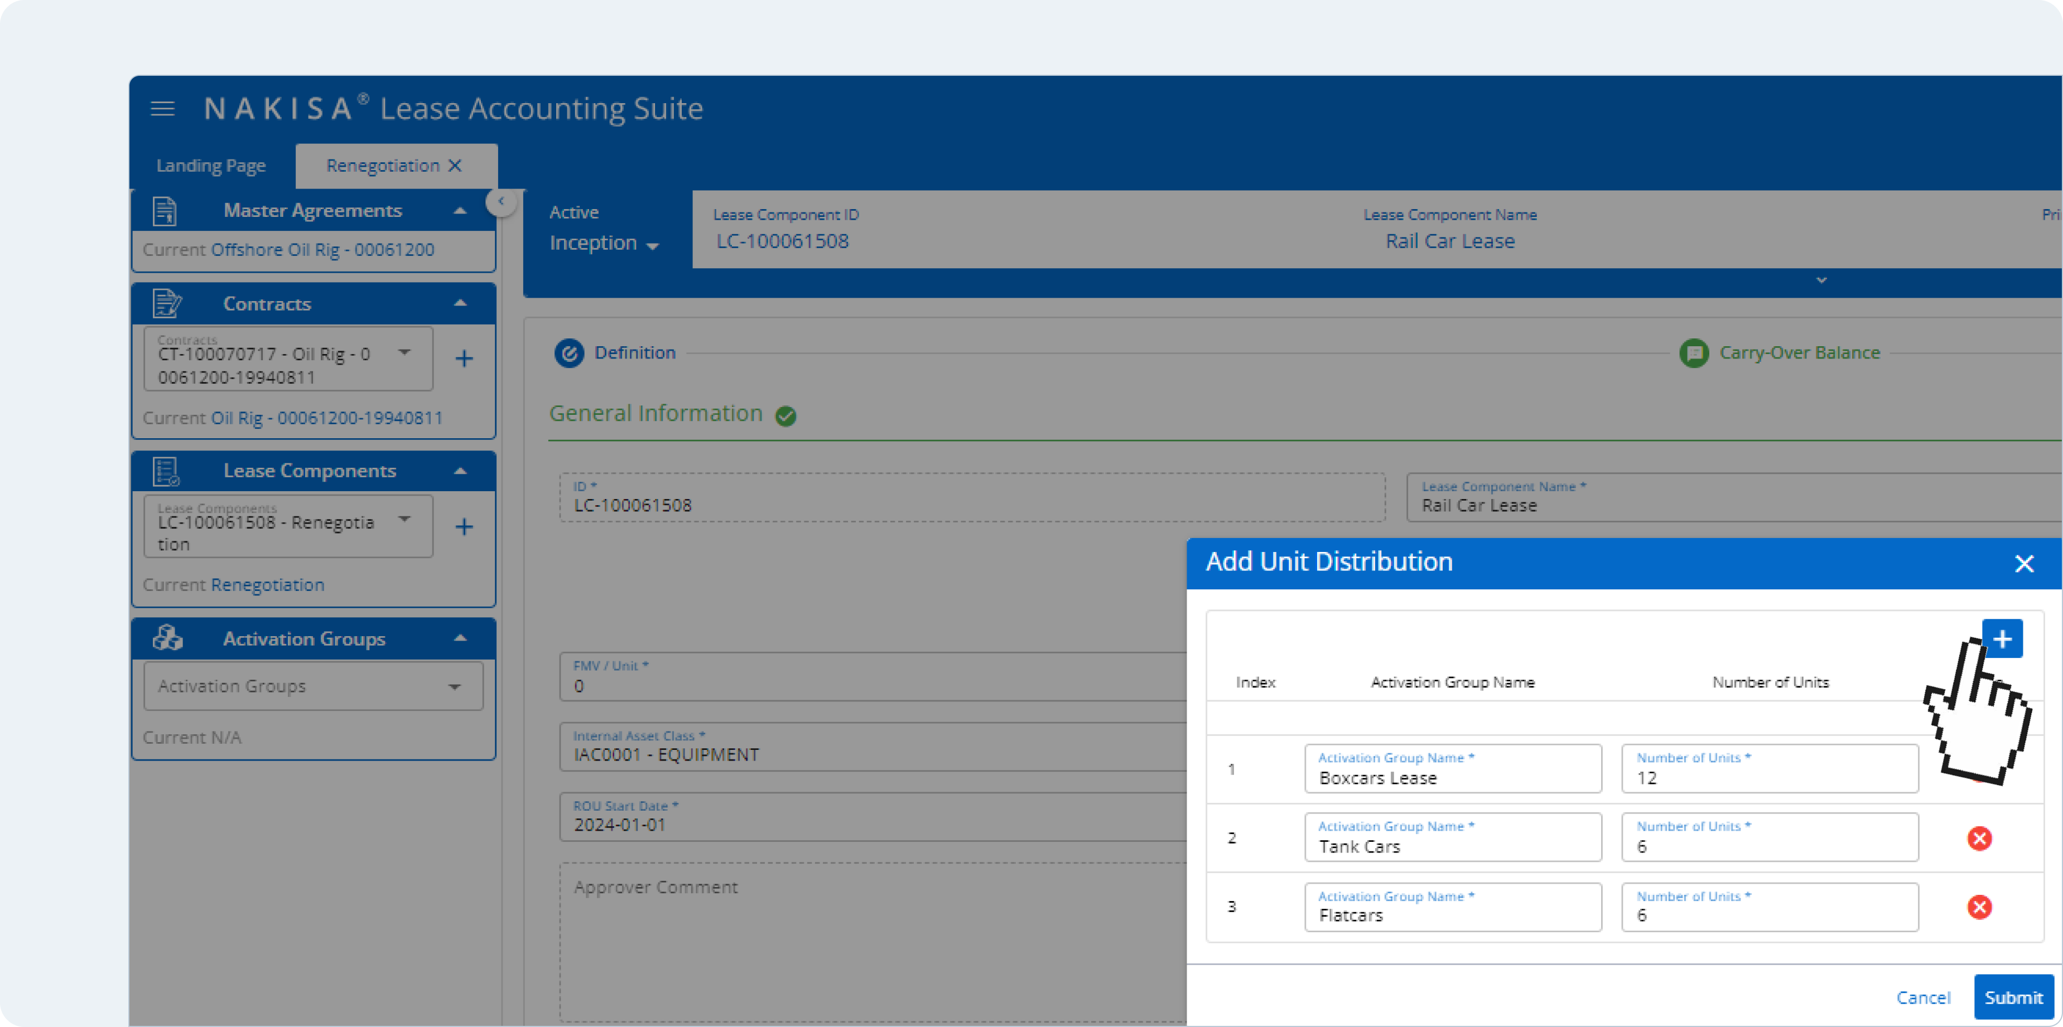
Task: Click the Number of Units column header
Action: click(1770, 682)
